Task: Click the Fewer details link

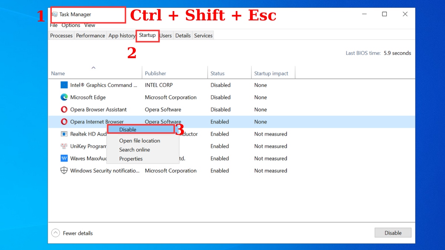Action: 78,233
